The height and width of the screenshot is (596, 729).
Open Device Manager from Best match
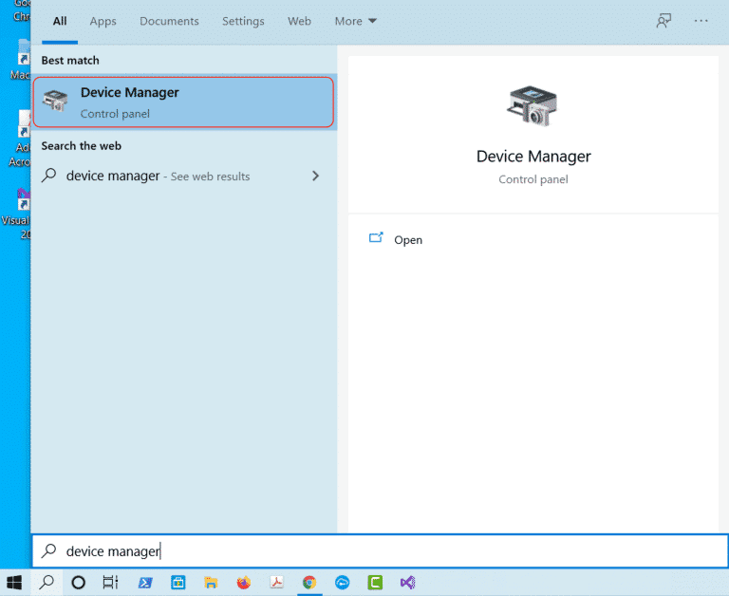[183, 102]
